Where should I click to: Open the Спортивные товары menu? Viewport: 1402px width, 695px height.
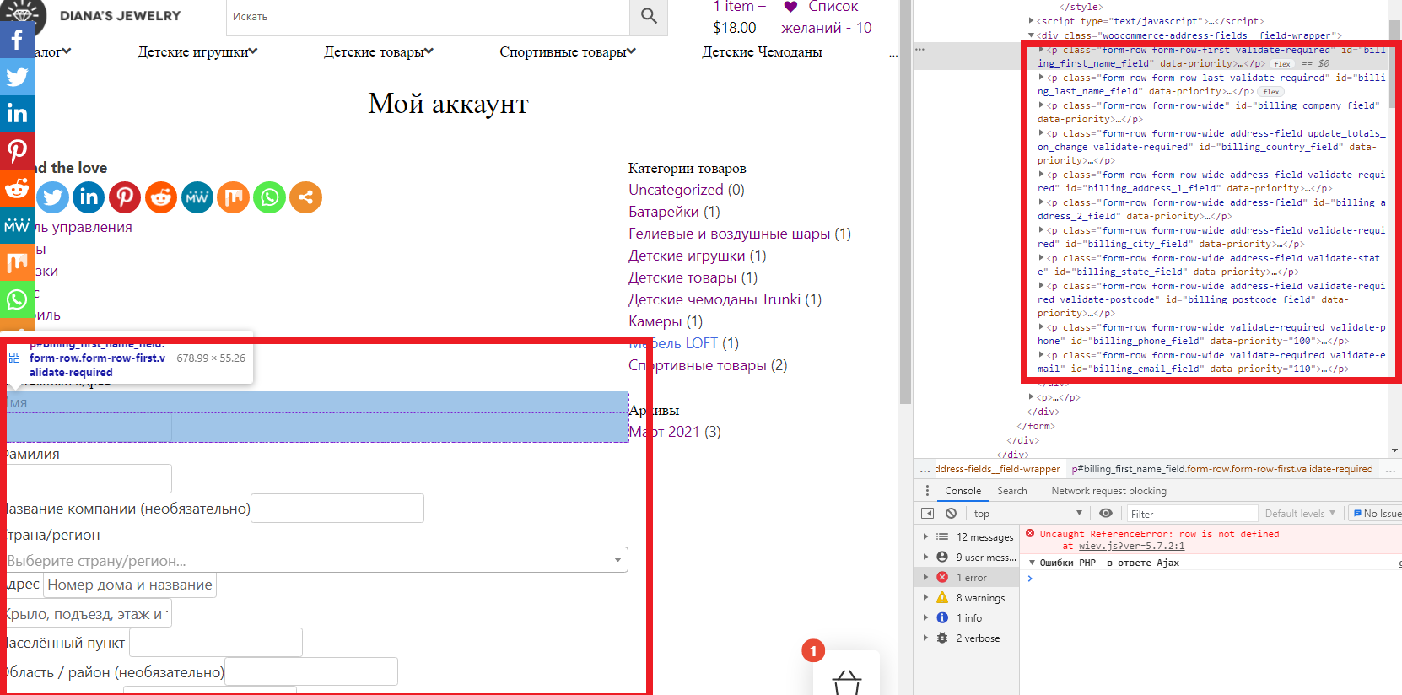click(x=568, y=51)
